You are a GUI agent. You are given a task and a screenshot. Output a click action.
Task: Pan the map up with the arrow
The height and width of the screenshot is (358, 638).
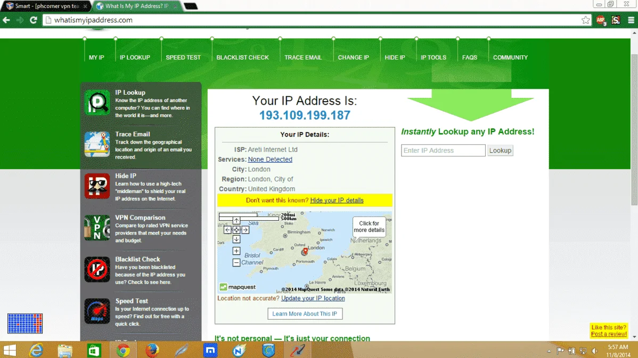[236, 221]
